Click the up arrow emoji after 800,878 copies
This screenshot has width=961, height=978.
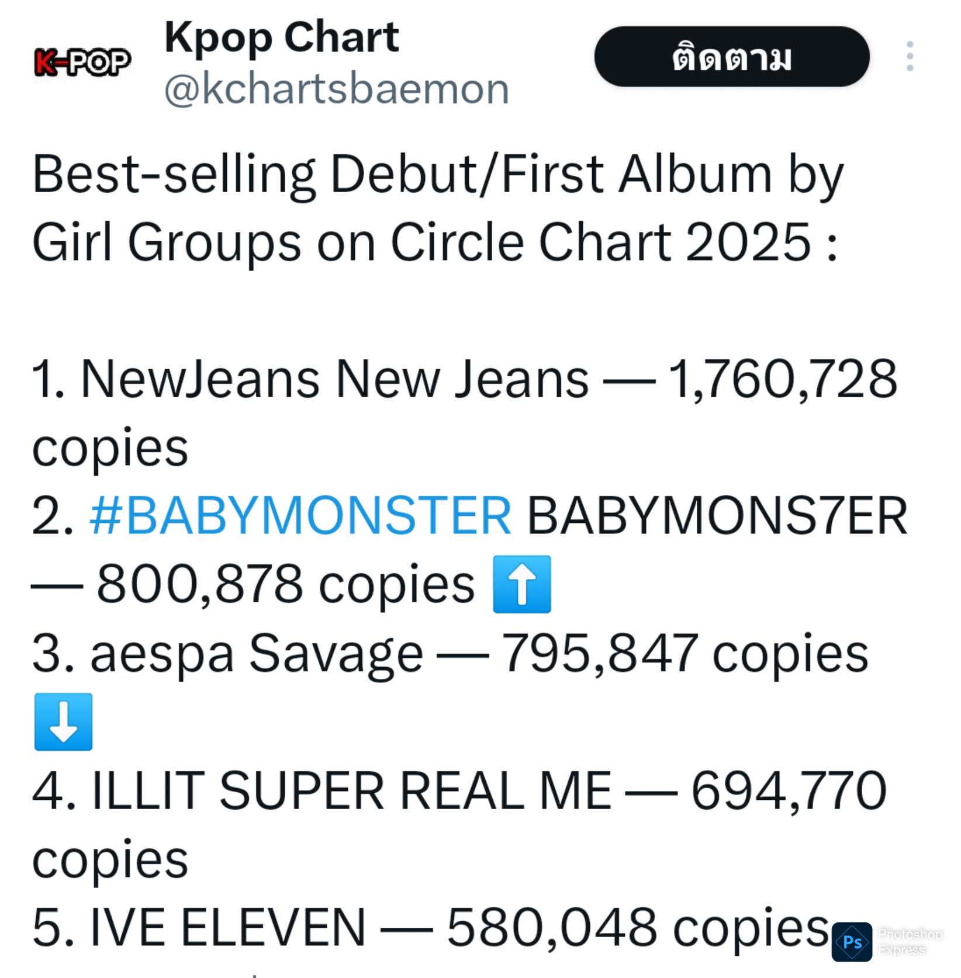(x=521, y=584)
